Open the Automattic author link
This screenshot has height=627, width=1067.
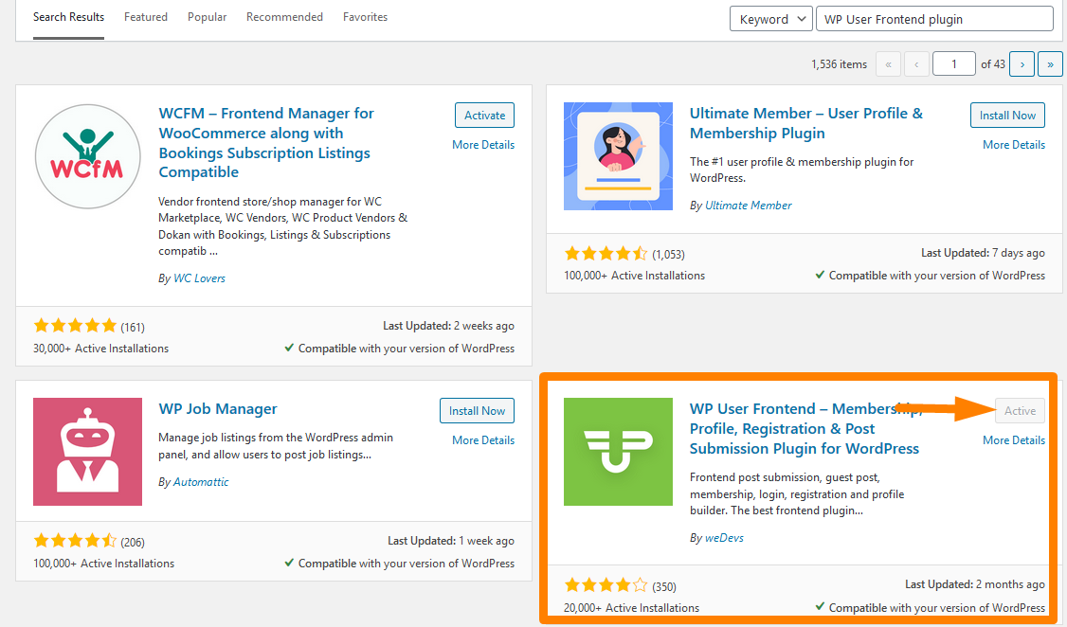[x=201, y=482]
